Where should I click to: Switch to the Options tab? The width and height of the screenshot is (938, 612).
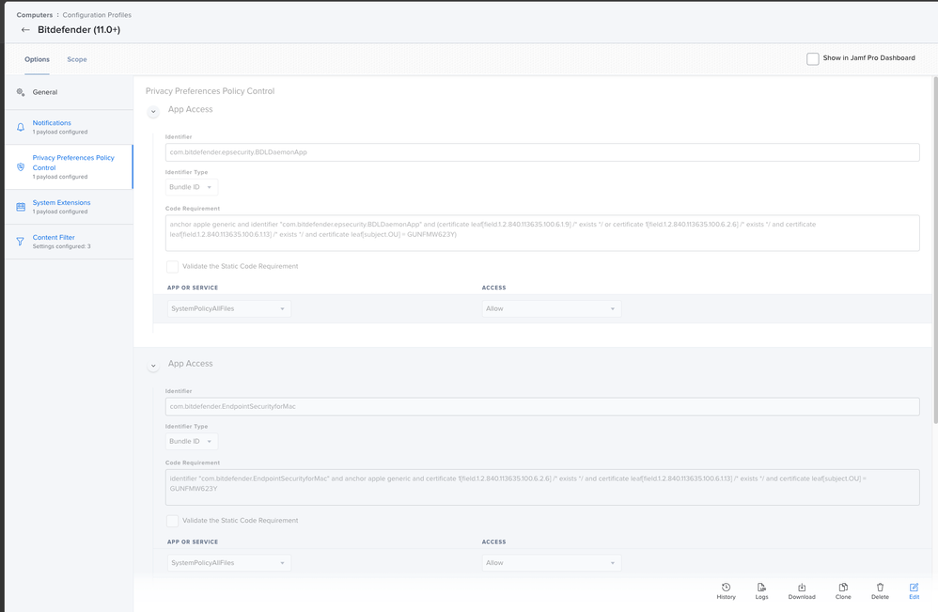pos(37,59)
